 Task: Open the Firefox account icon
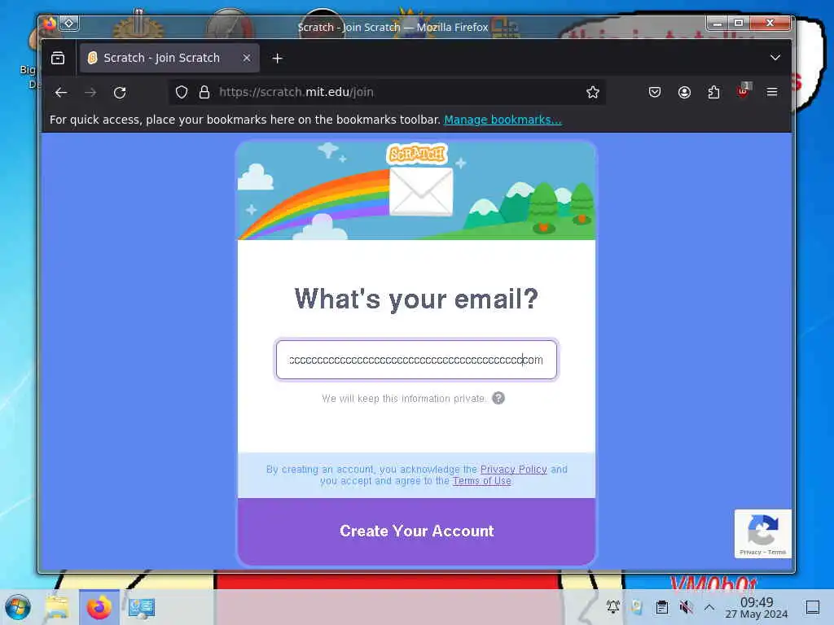(684, 93)
